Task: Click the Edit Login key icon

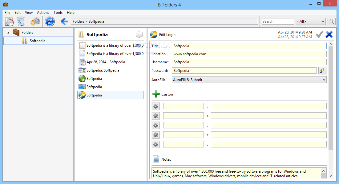Action: click(x=154, y=34)
